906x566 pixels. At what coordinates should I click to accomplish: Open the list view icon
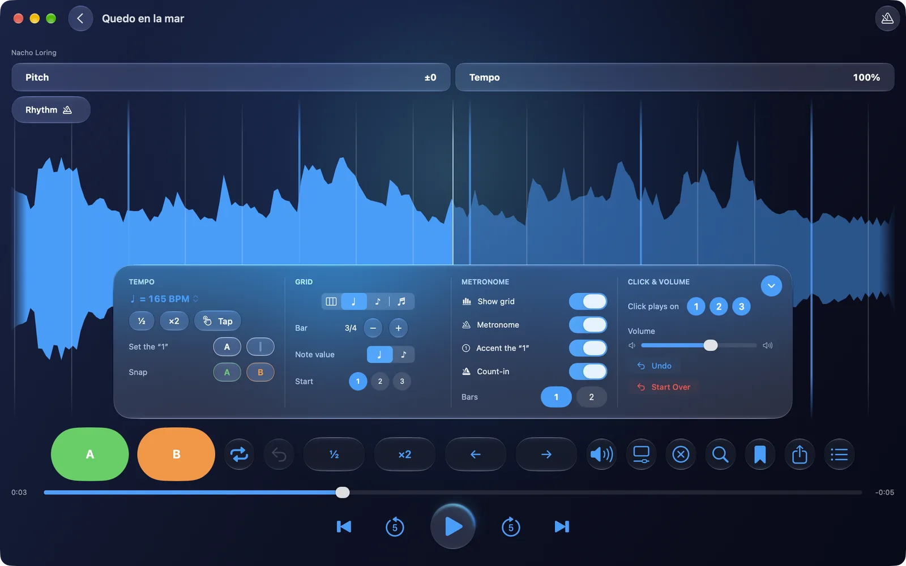coord(839,454)
